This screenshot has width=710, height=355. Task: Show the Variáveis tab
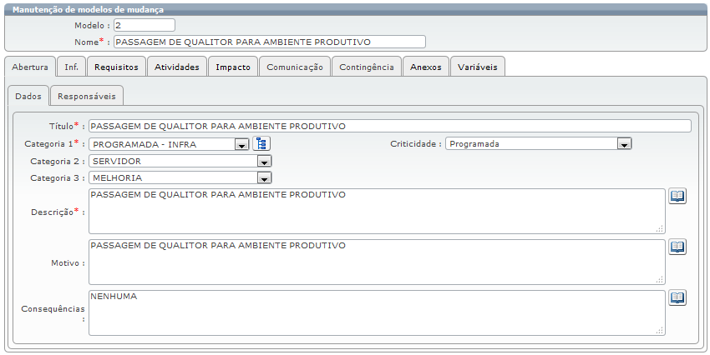(477, 67)
